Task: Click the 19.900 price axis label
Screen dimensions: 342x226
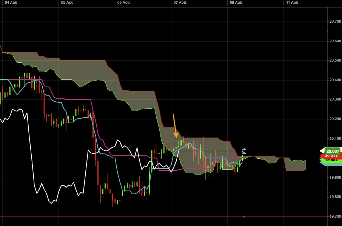Action: point(335,178)
